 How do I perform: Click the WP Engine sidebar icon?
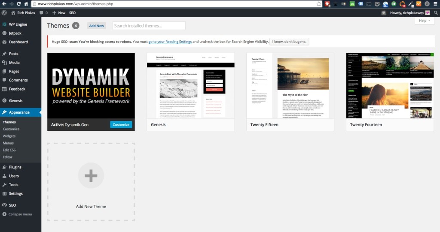tap(4, 24)
